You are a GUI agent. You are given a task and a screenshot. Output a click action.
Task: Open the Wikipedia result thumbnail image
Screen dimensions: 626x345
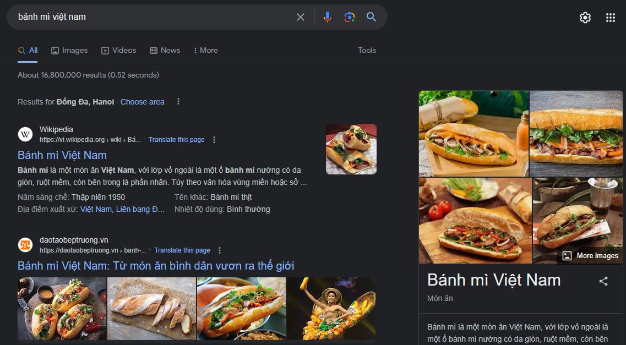pyautogui.click(x=351, y=149)
